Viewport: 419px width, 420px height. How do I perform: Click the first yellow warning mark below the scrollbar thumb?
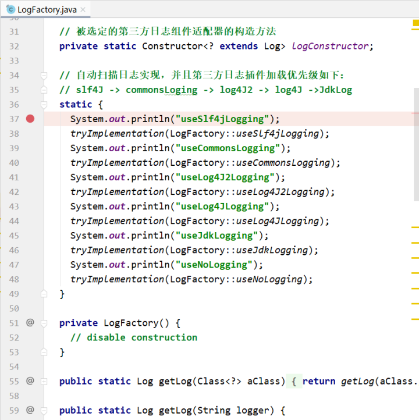tap(415, 227)
